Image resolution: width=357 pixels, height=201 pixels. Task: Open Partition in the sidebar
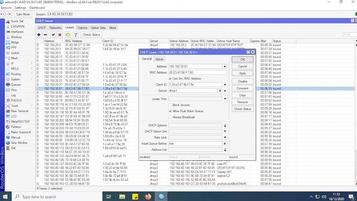tap(16, 127)
